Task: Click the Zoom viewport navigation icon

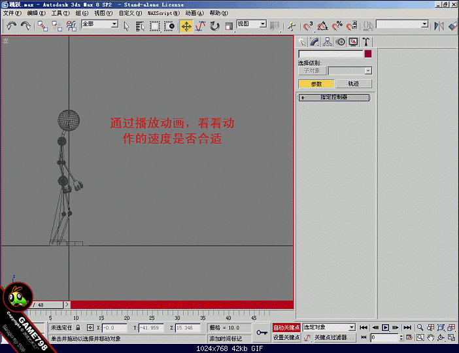Action: (x=420, y=328)
